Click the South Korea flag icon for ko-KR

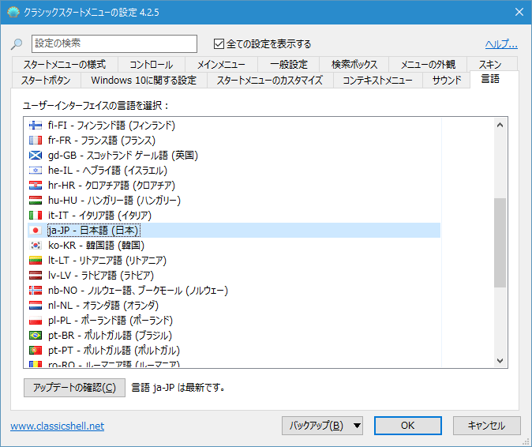click(x=36, y=246)
